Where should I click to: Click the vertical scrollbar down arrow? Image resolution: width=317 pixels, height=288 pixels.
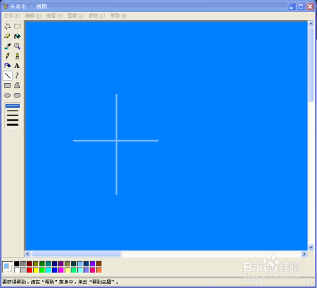311,247
